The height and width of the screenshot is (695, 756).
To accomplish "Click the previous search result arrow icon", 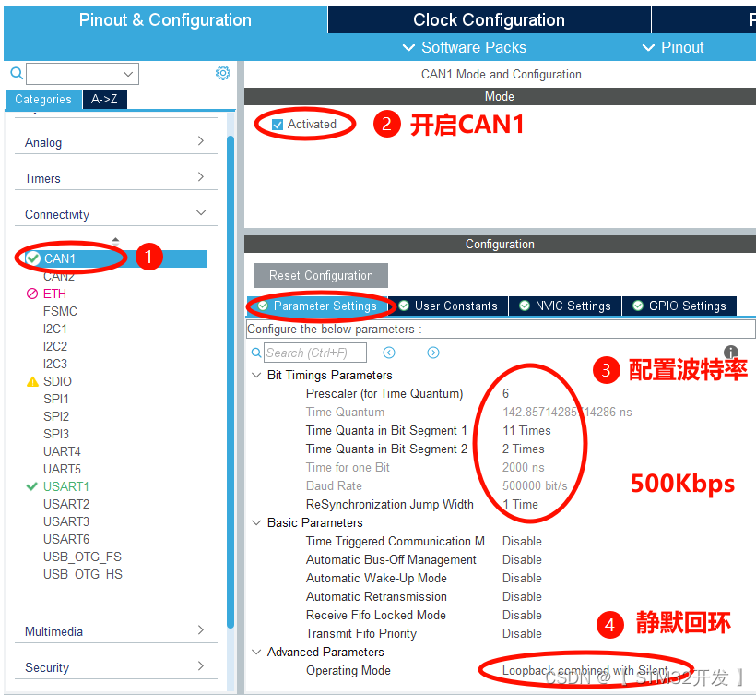I will coord(389,353).
